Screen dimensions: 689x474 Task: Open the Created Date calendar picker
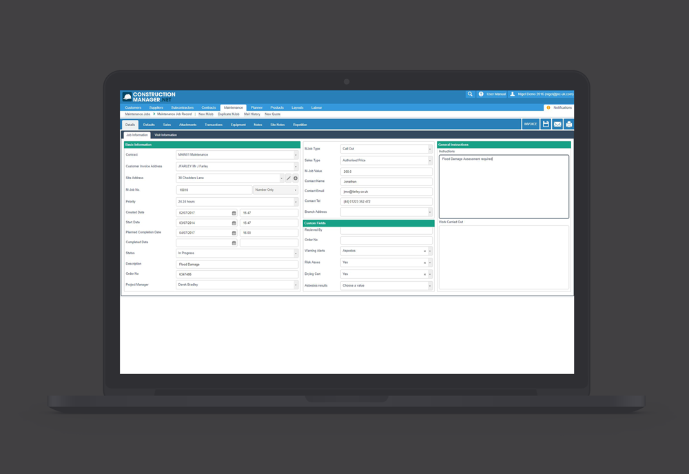coord(234,214)
